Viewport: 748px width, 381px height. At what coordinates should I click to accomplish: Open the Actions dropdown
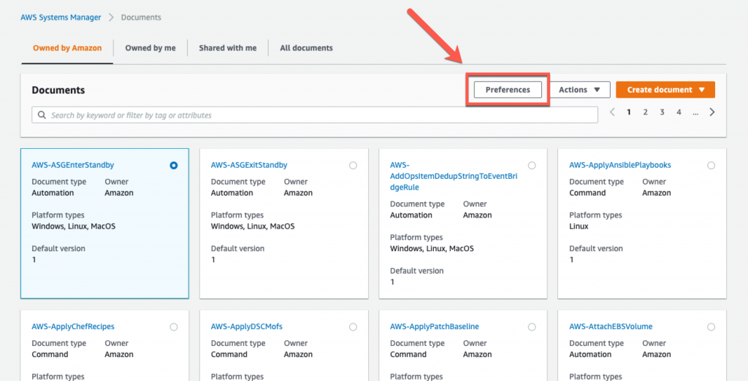[x=579, y=90]
